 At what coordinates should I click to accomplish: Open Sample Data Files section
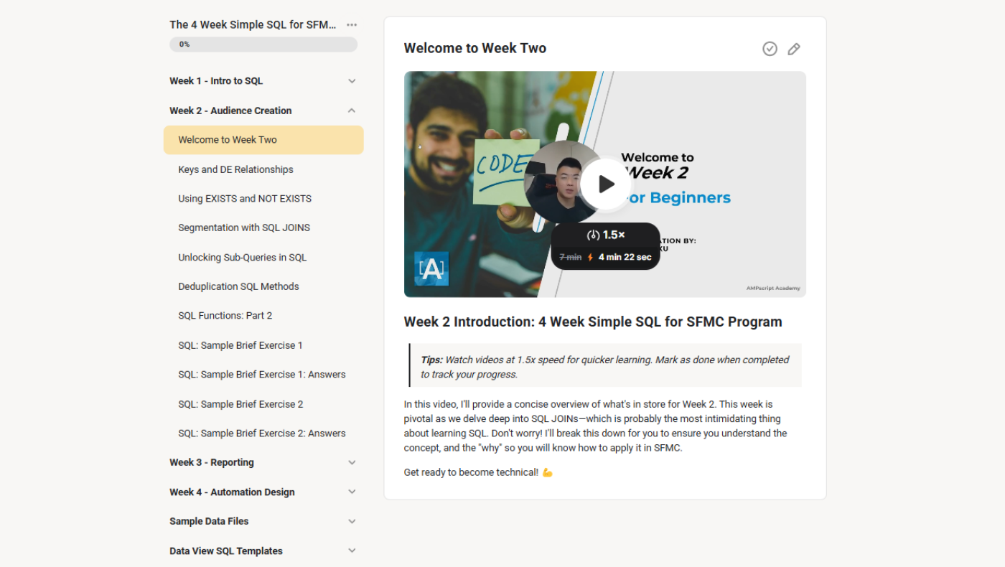coord(209,522)
